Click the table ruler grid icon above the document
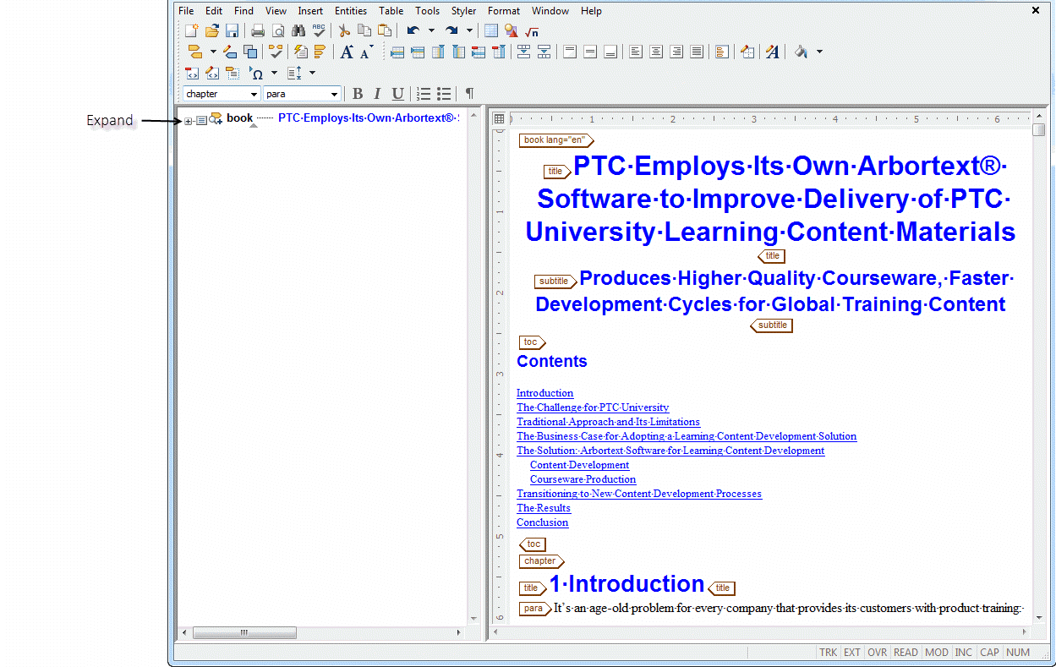1056x667 pixels. [499, 118]
